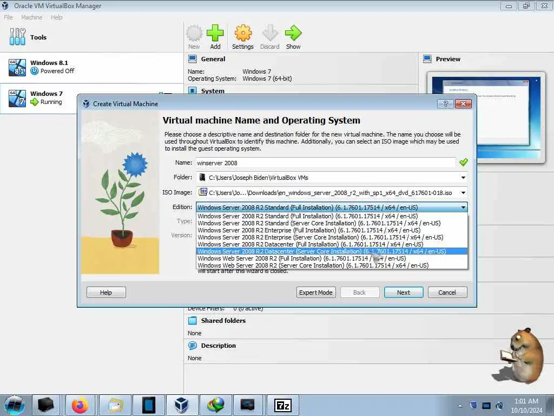Cancel the Create Virtual Machine wizard
The image size is (554, 416).
pyautogui.click(x=447, y=292)
